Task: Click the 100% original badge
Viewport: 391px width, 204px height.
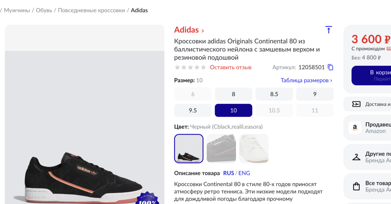Action: pyautogui.click(x=148, y=199)
